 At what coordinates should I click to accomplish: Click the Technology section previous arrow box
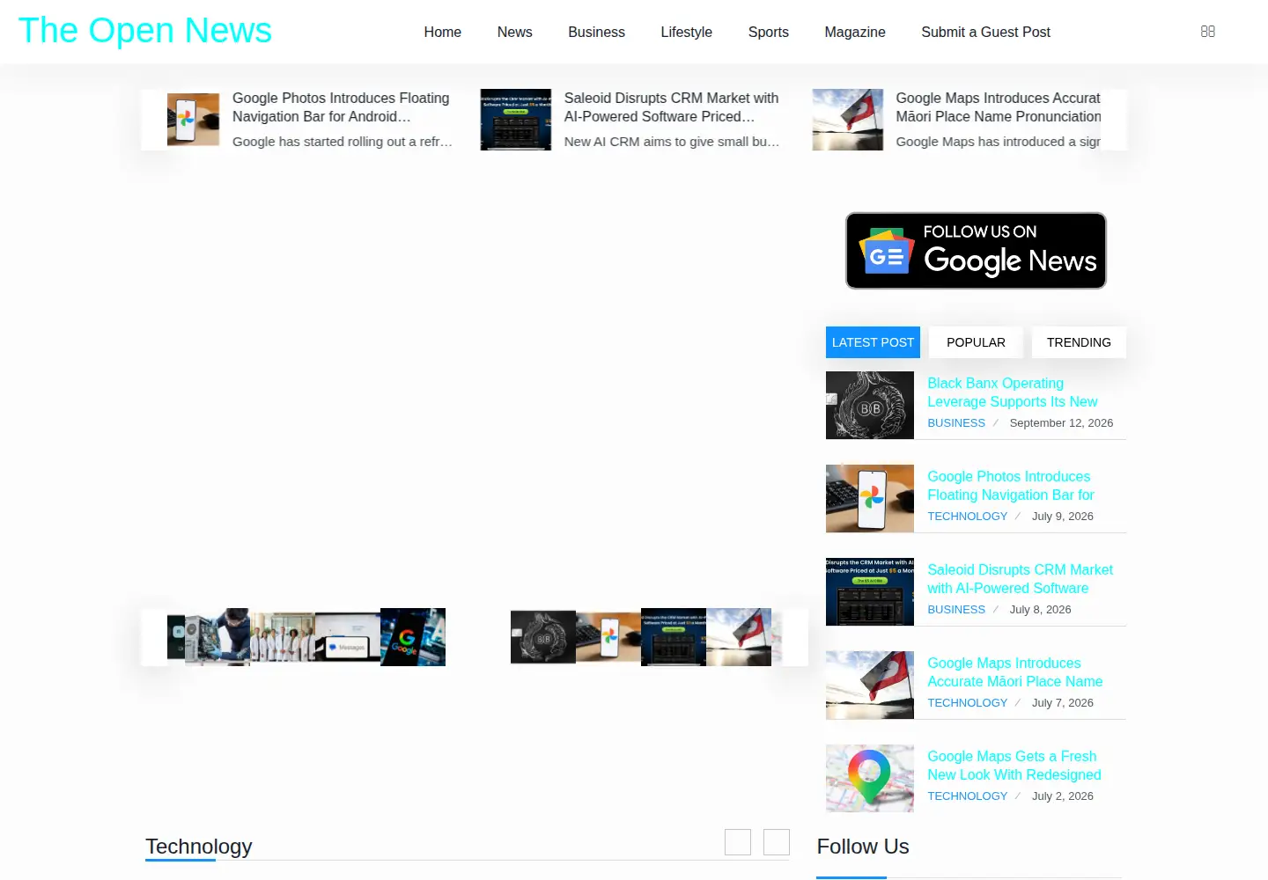tap(738, 842)
